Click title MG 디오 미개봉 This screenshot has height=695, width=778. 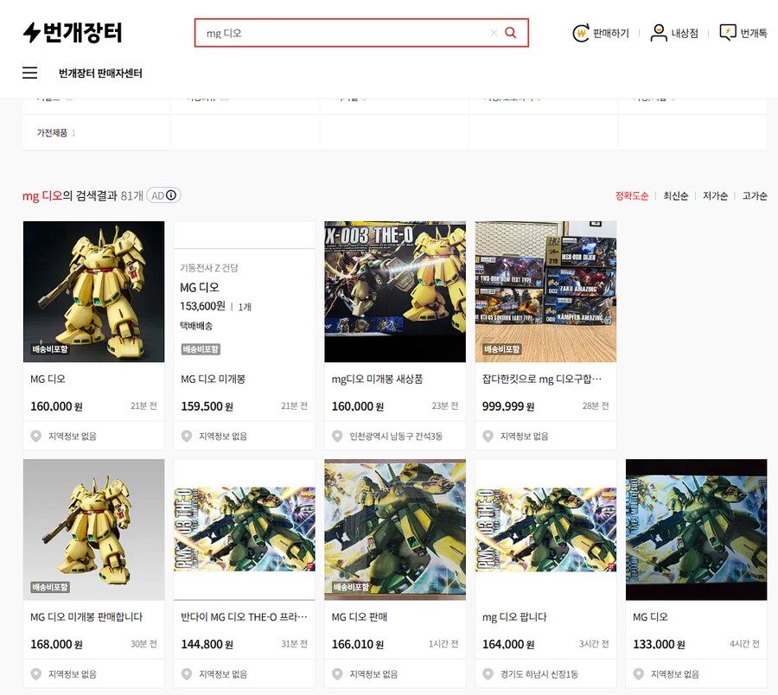213,379
